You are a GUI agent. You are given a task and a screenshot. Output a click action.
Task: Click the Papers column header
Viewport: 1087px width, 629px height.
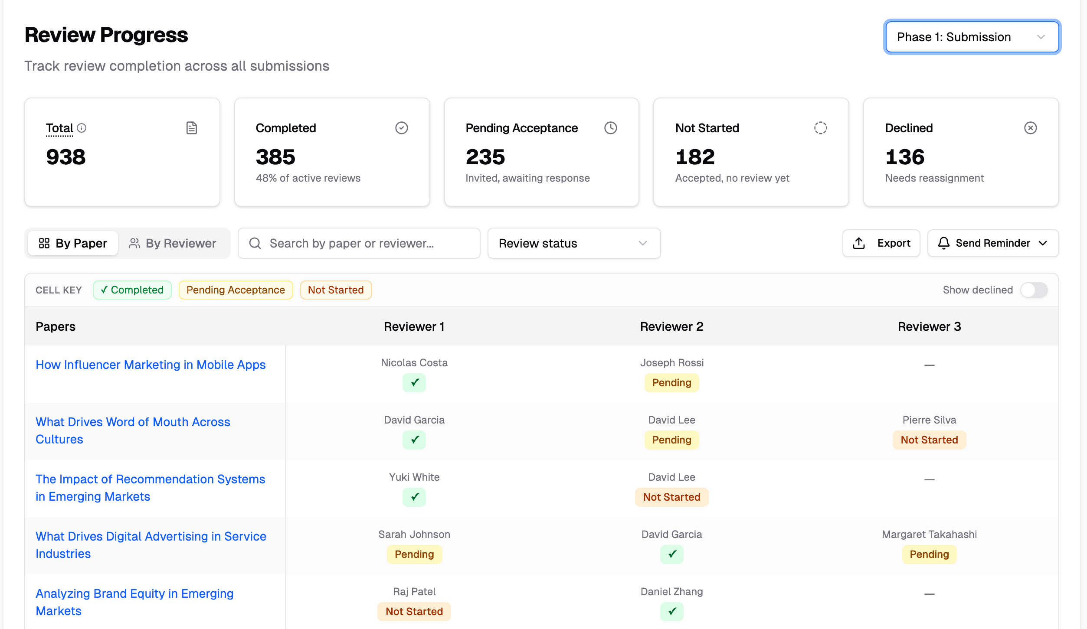coord(56,326)
